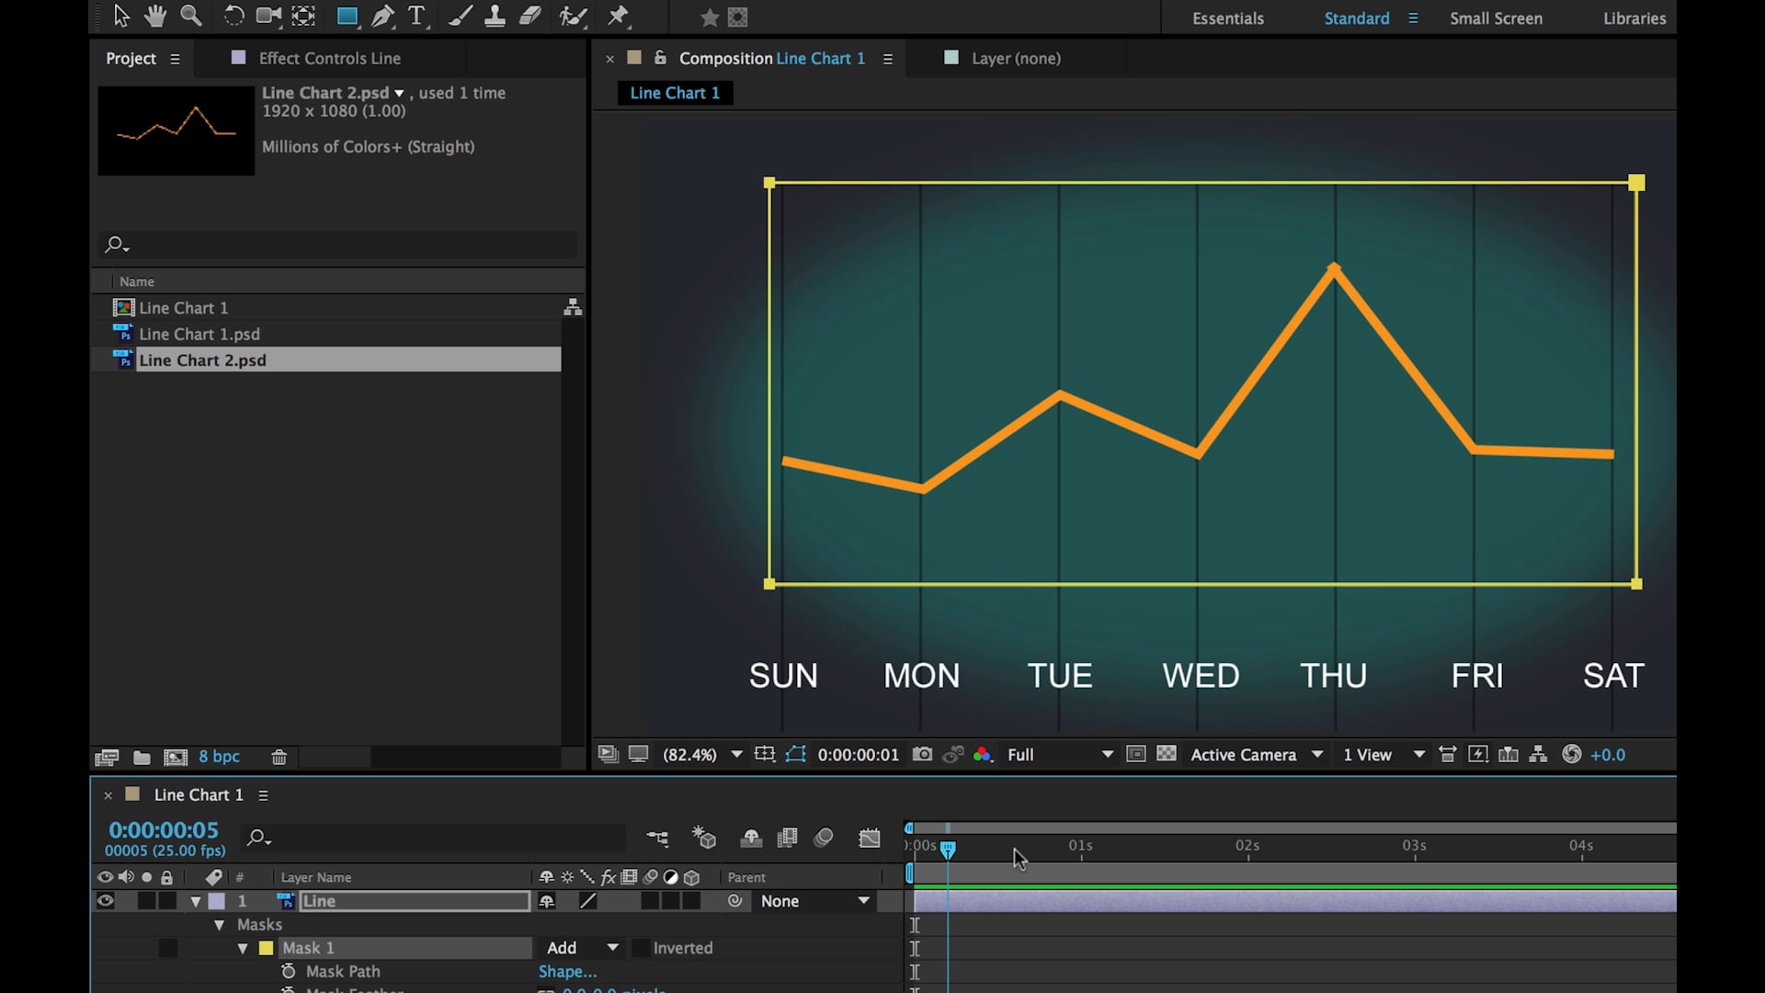Screen dimensions: 1765x993
Task: Click the 0:00:00:05 current timecode
Action: tap(164, 830)
